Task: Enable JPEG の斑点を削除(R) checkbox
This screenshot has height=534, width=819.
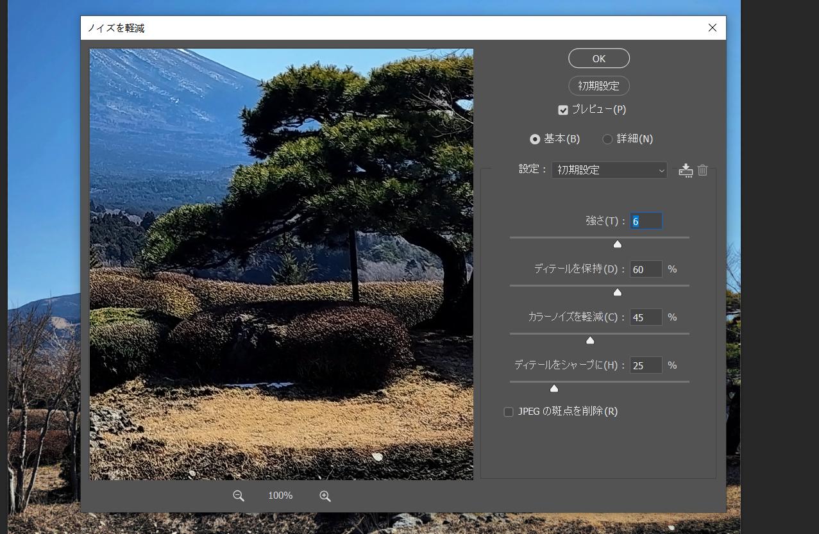Action: pos(509,412)
